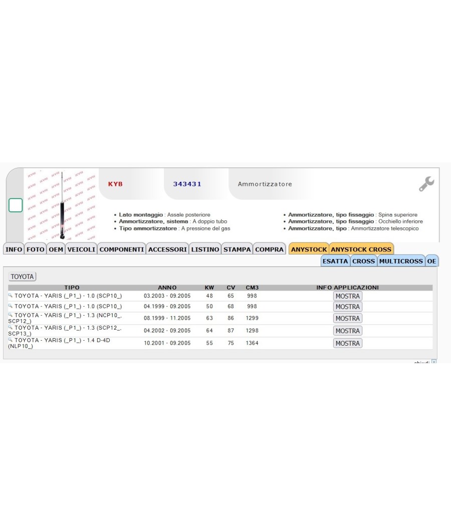Click the 'A doppio tubo' specification text

[210, 221]
